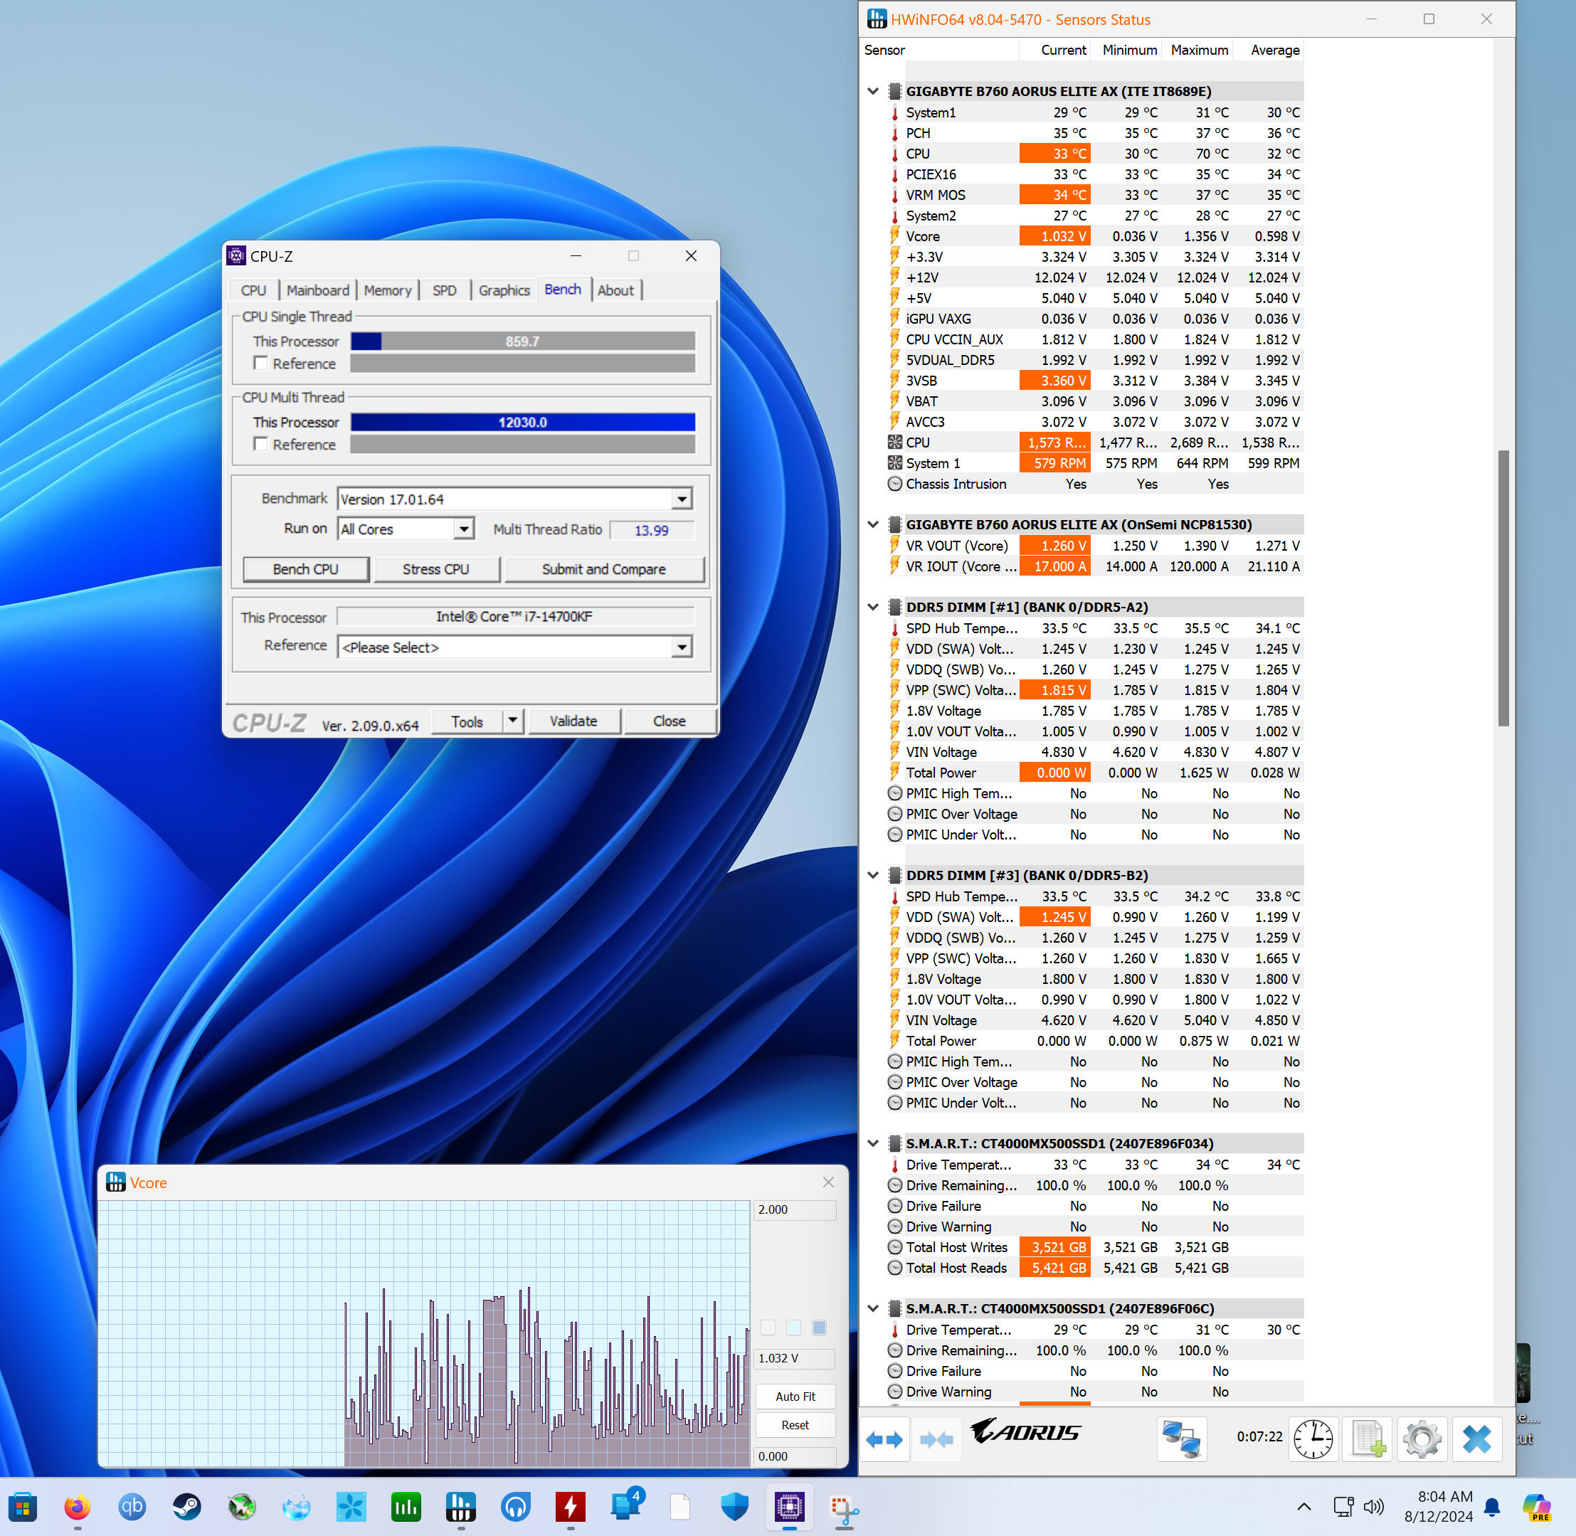
Task: Open the blue flower taskbar app
Action: click(351, 1506)
